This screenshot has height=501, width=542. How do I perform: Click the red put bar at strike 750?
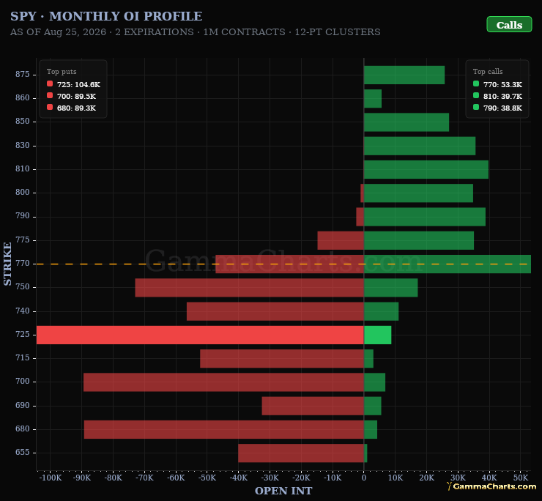(249, 288)
